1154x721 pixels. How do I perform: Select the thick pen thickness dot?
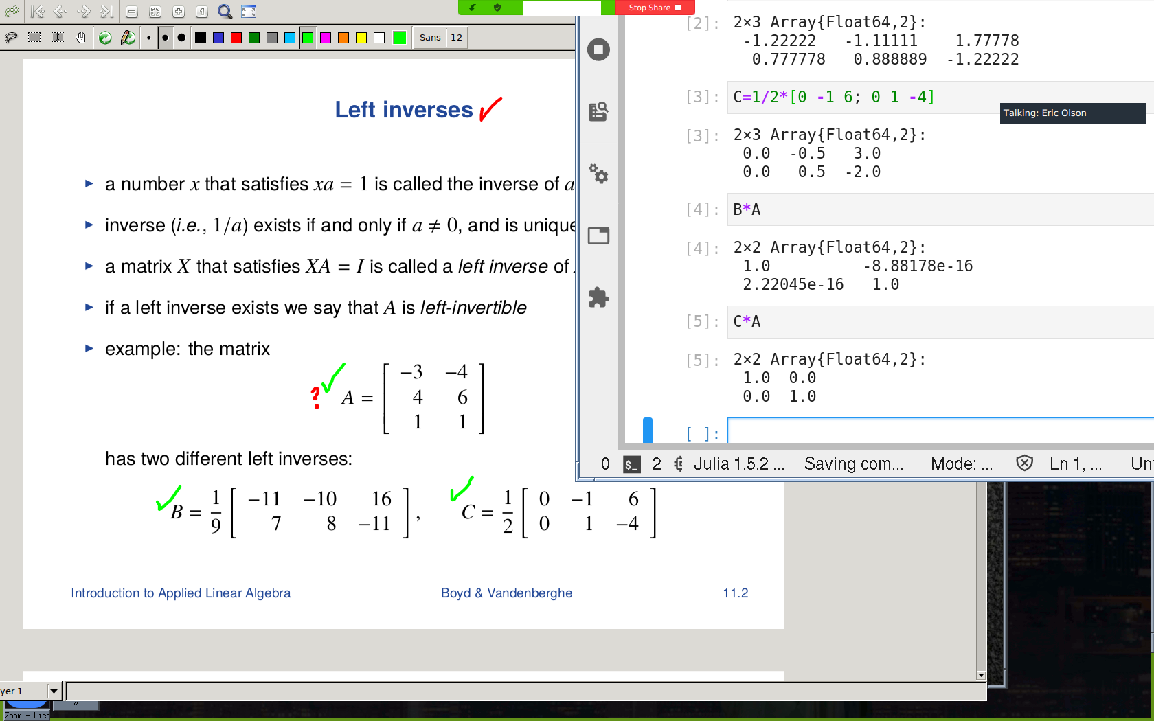(x=181, y=38)
